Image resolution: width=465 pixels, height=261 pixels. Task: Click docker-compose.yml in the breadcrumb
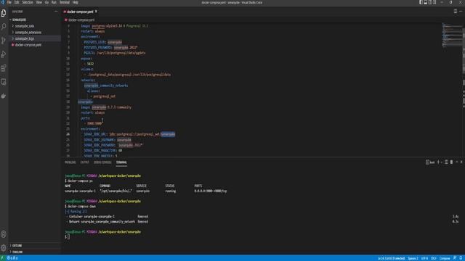point(81,20)
